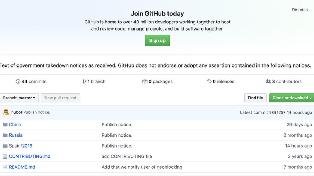Screen dimensions: 314x176
Task: Open latest commit 983f257 hash
Action: [277, 112]
